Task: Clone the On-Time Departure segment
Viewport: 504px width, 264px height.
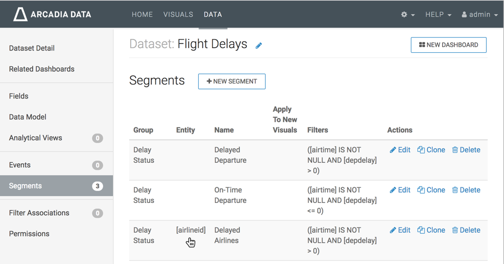Action: [431, 190]
